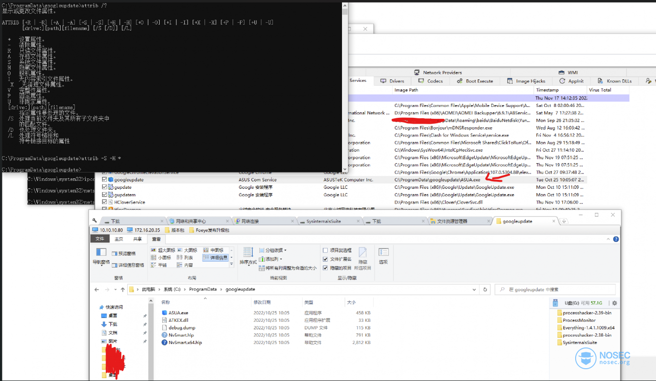The image size is (656, 381).
Task: Click the 在 googleupdate 中搜索 search box
Action: (555, 289)
